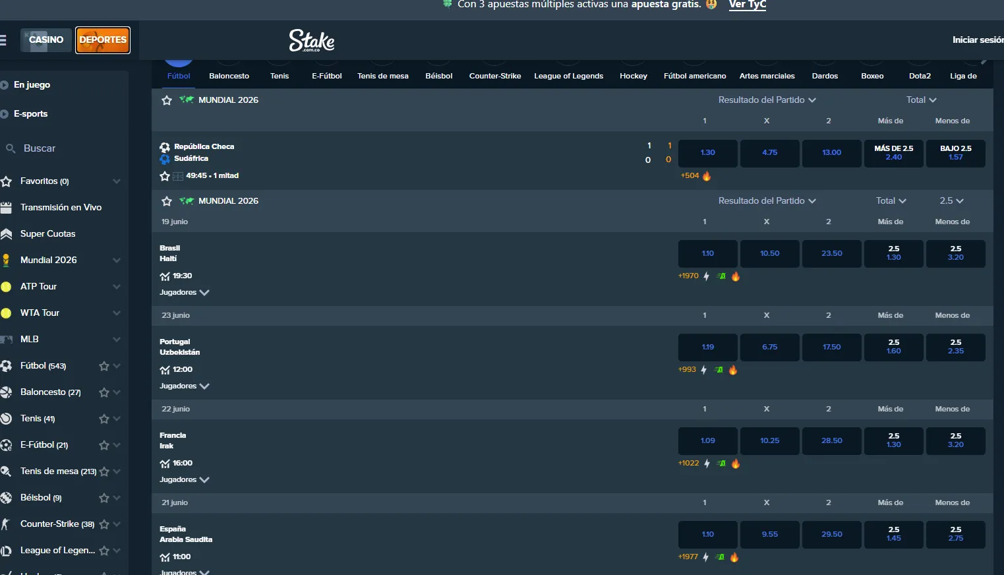
Task: Select MÁS DE 2.5 at 2.40
Action: pyautogui.click(x=894, y=153)
